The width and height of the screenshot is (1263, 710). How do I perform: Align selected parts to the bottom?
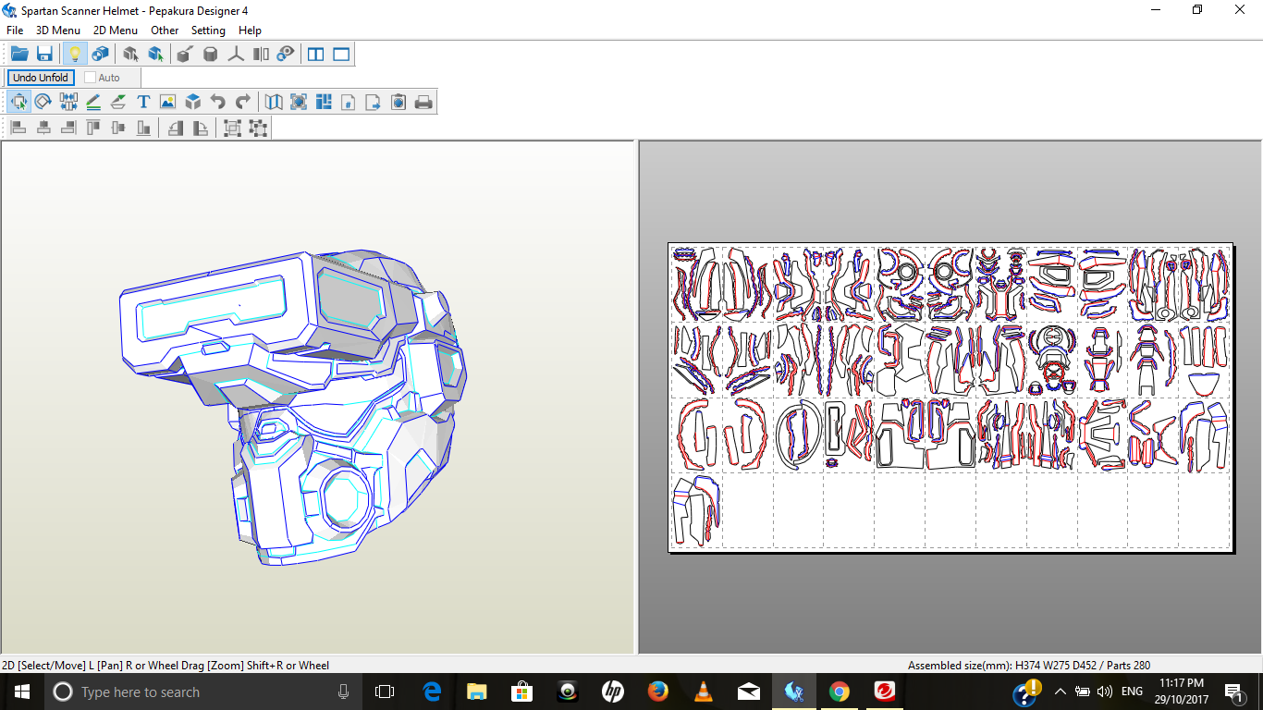[x=143, y=128]
